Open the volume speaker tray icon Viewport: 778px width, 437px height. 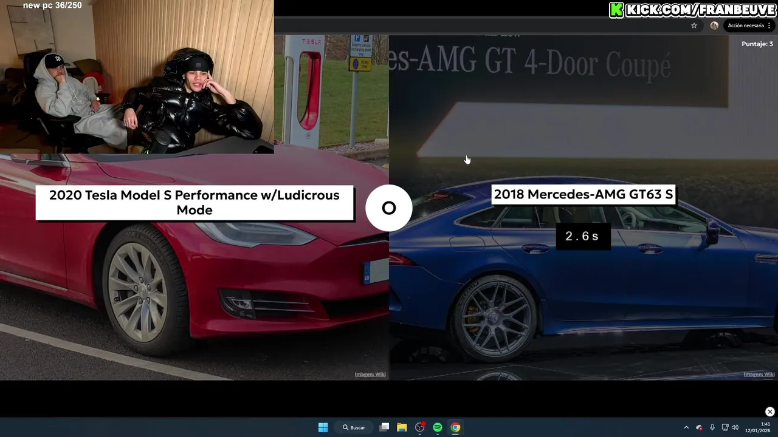tap(735, 427)
